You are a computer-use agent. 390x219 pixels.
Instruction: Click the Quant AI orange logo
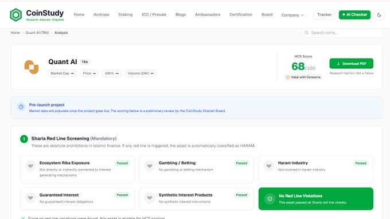pos(32,67)
